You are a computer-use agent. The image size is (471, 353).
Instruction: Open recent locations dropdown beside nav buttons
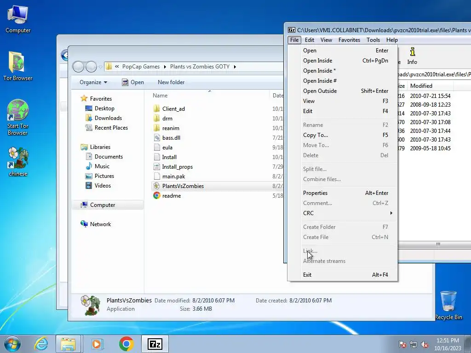[100, 67]
